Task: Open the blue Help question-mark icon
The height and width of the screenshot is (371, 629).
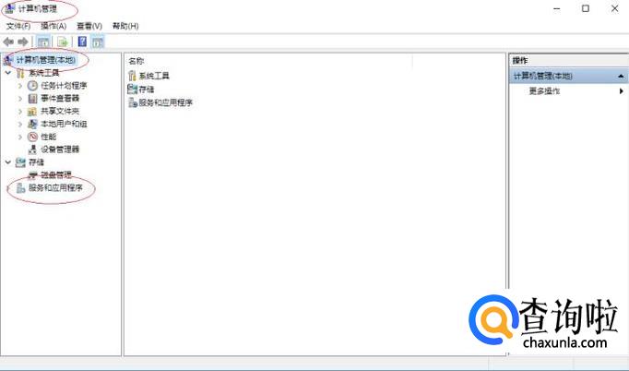Action: tap(82, 42)
